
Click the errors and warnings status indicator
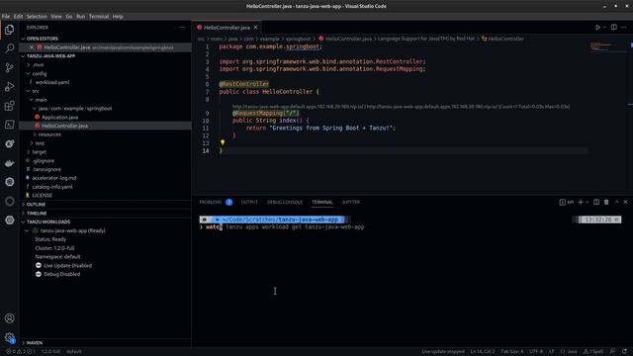[20, 352]
